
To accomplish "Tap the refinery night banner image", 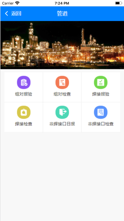I will point(62,45).
